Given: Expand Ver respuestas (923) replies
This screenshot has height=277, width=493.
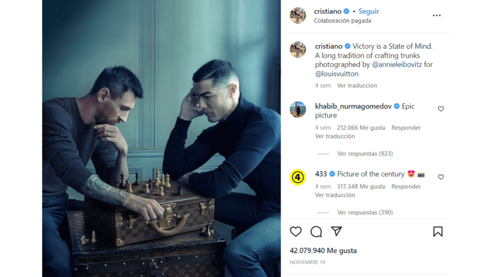Looking at the screenshot, I should [x=365, y=153].
